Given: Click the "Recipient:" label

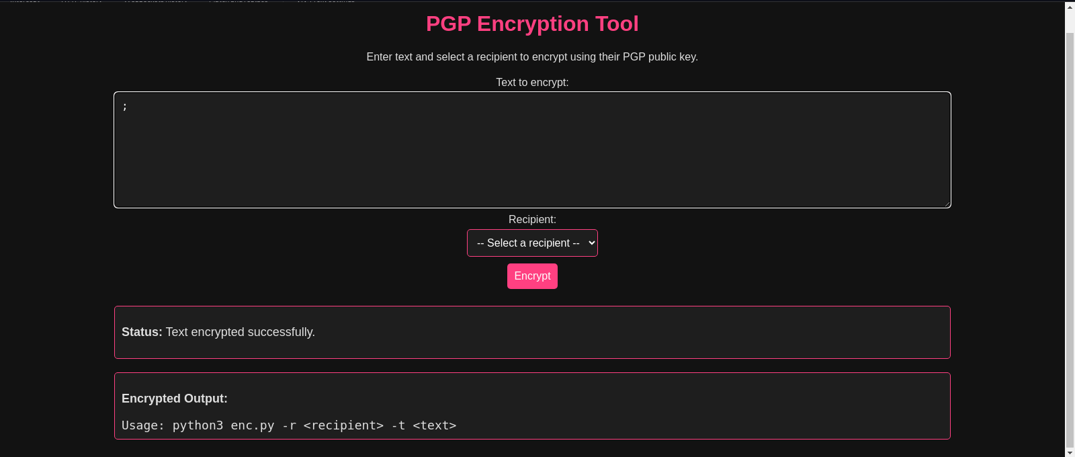Looking at the screenshot, I should [x=532, y=220].
